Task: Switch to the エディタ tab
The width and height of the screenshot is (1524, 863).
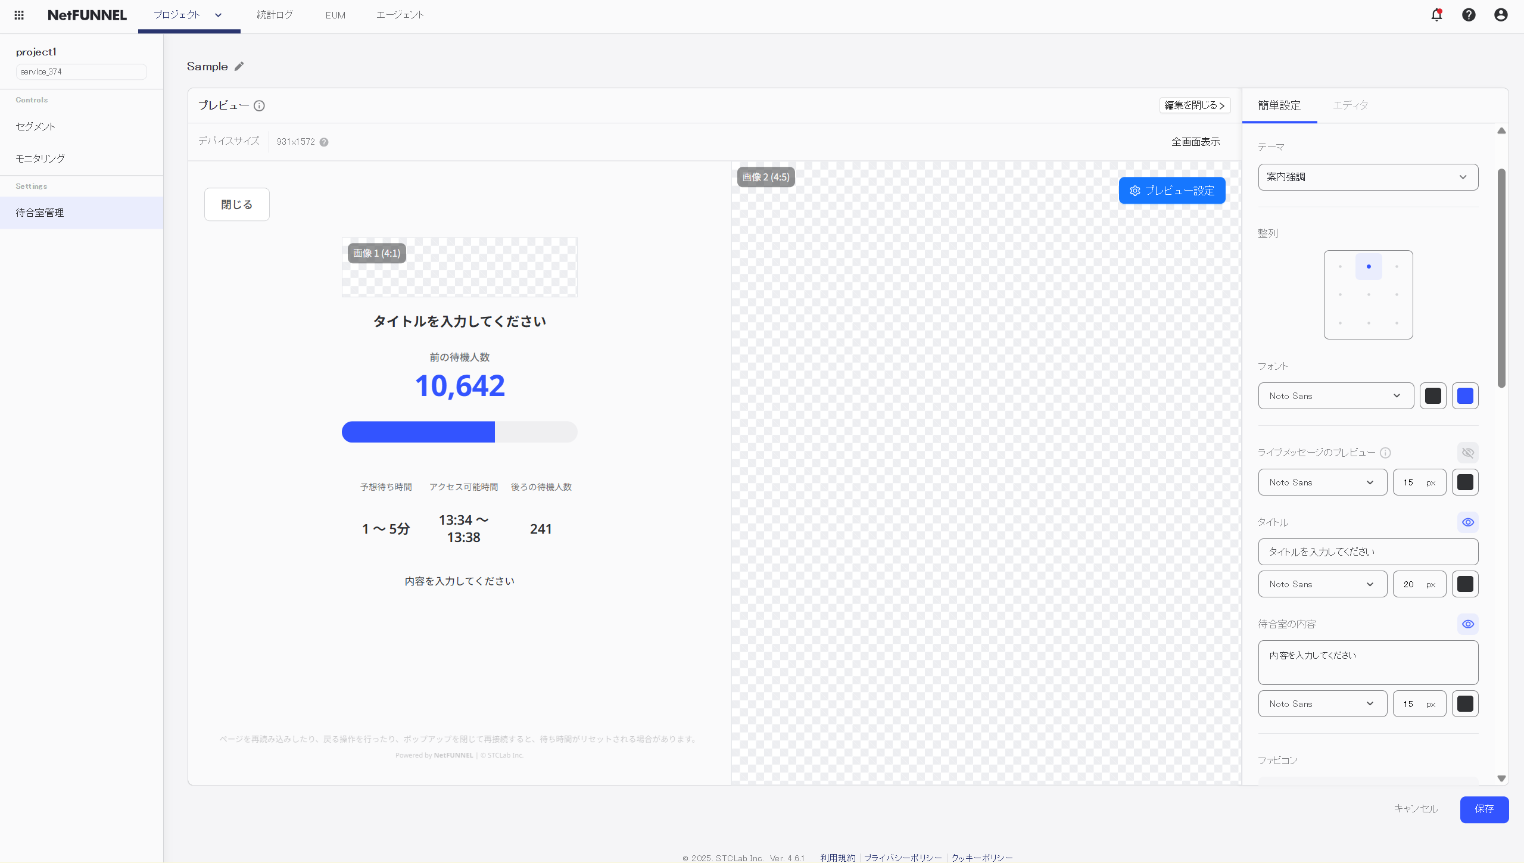Action: 1350,105
